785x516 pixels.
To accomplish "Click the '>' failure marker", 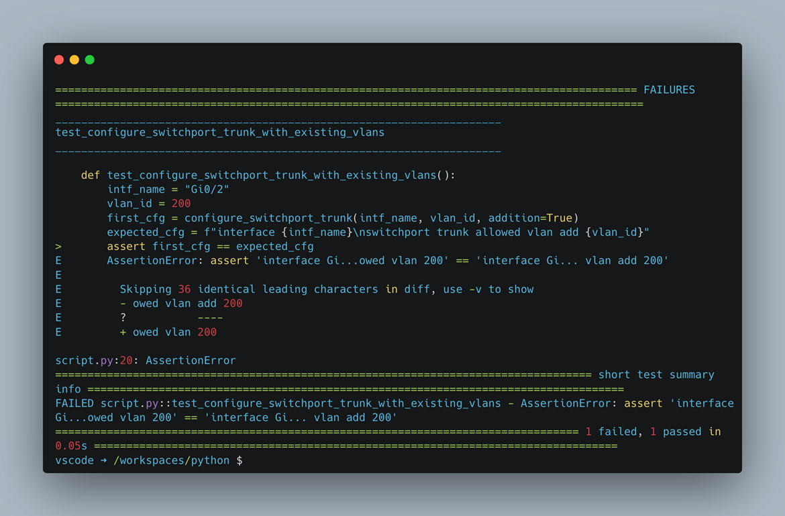I will [58, 247].
